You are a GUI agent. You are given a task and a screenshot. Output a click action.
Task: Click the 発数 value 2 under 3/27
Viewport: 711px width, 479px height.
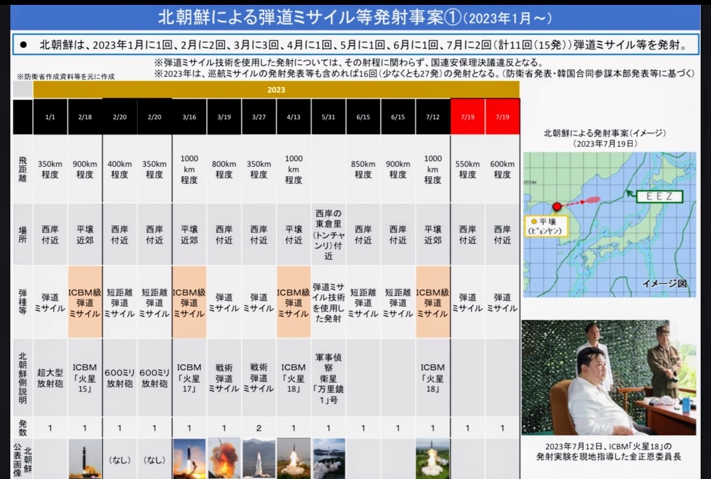pyautogui.click(x=259, y=428)
